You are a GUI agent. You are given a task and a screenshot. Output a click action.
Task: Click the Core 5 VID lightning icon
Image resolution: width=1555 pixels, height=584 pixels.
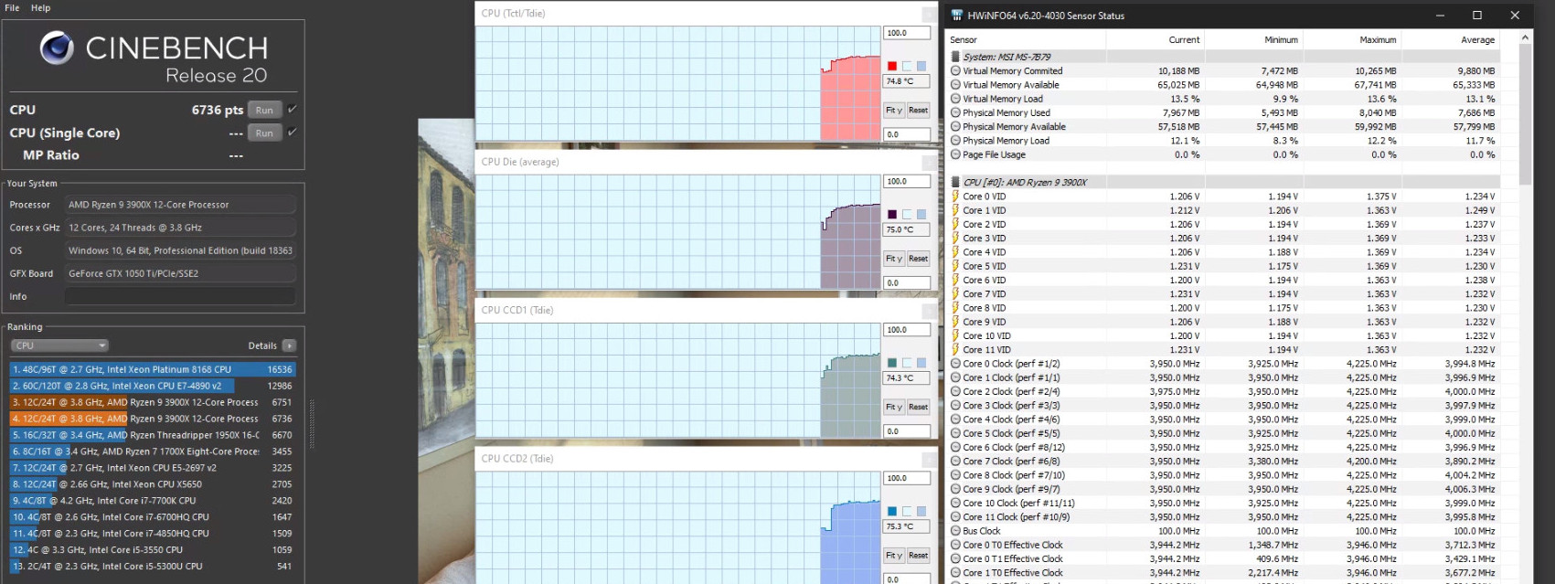point(955,266)
